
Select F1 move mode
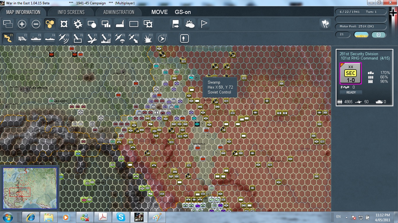pos(8,38)
